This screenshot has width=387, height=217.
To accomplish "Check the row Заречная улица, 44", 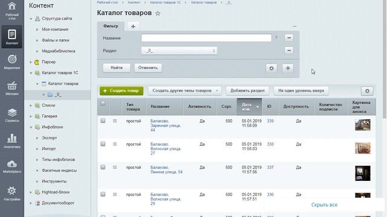I will tap(103, 121).
